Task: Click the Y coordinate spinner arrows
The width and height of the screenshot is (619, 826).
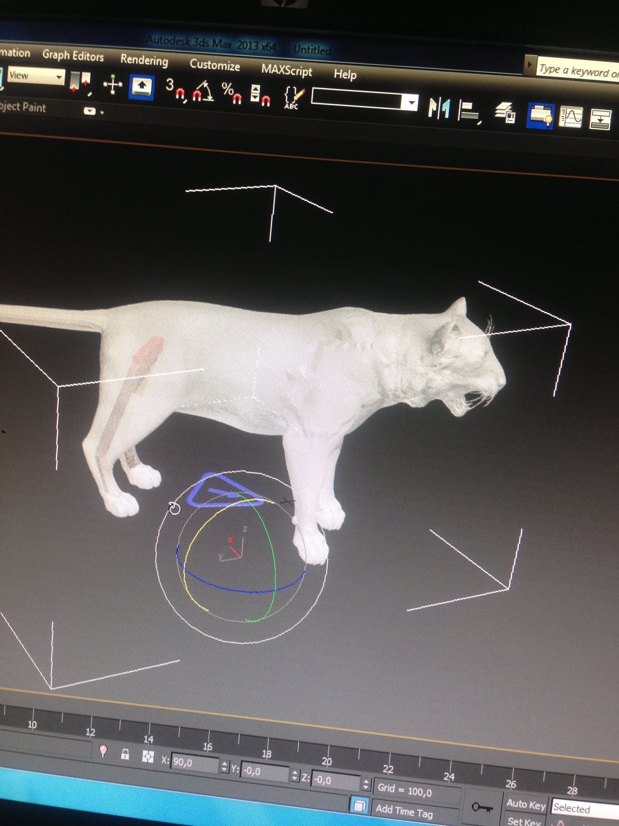Action: pos(294,775)
